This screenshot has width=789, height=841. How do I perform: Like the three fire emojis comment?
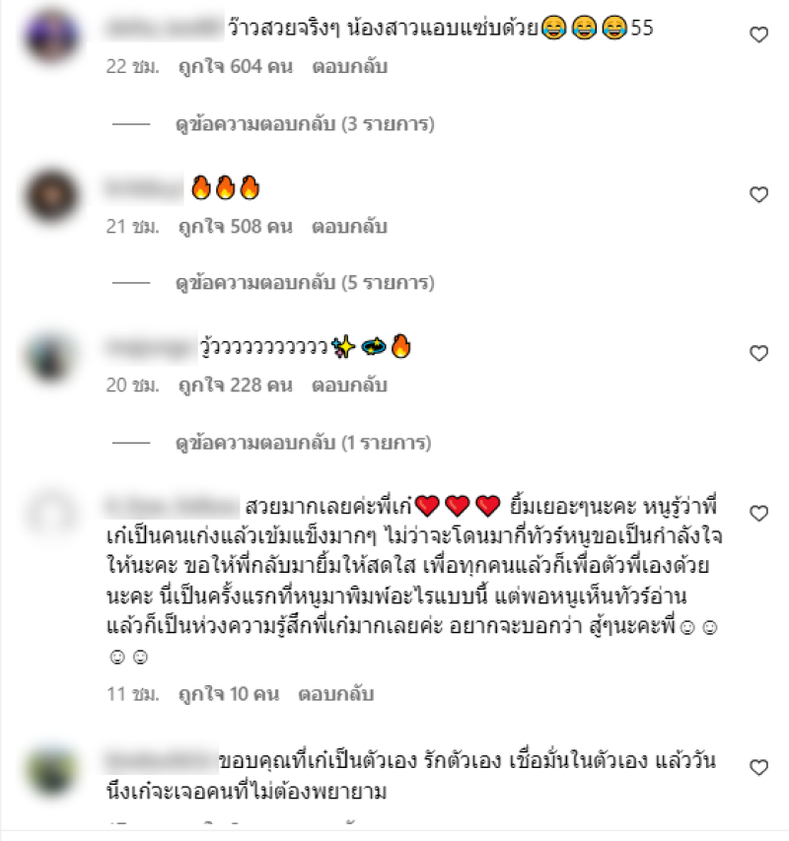point(758,194)
